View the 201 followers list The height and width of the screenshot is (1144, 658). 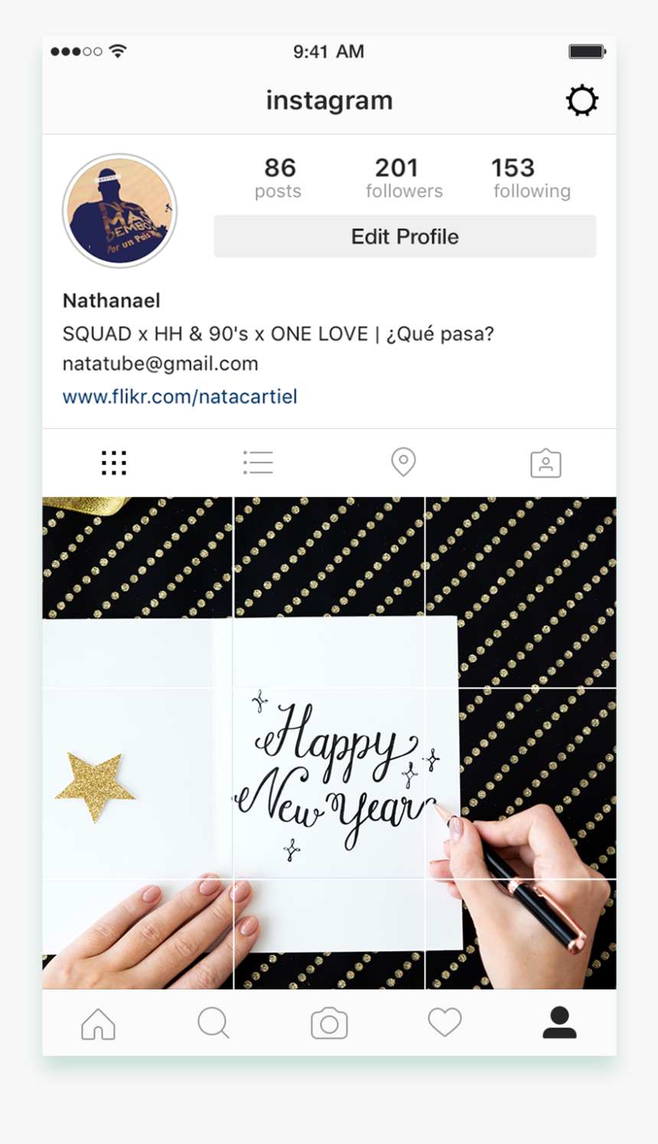point(404,178)
